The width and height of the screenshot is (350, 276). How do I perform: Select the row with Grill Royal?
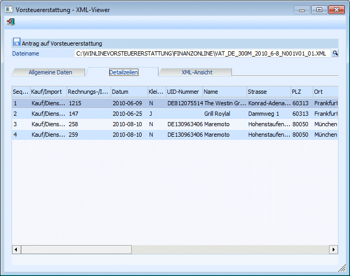point(217,114)
